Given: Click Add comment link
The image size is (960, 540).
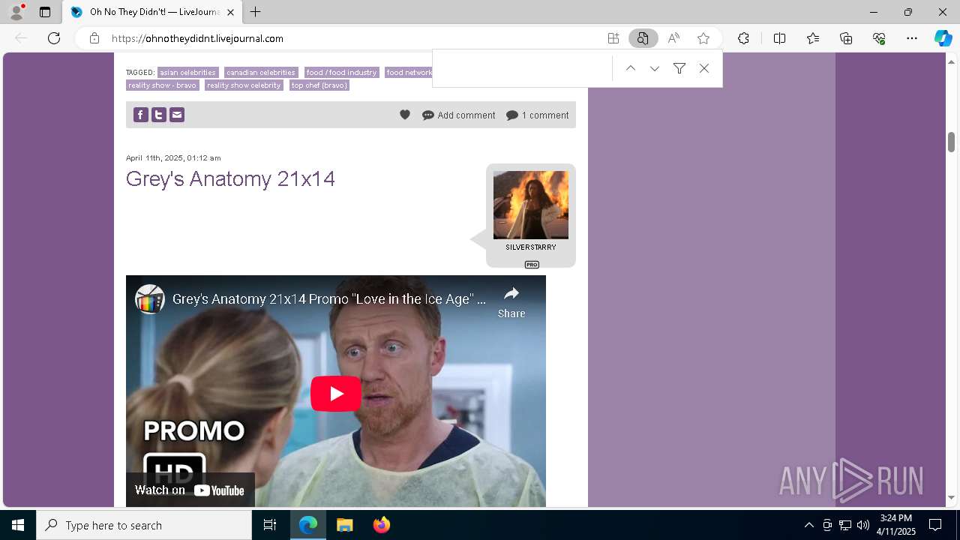Looking at the screenshot, I should [458, 115].
